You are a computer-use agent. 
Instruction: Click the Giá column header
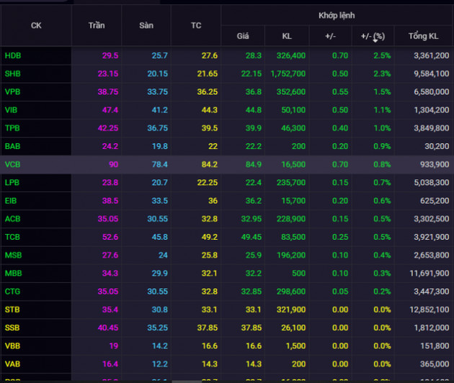click(243, 36)
